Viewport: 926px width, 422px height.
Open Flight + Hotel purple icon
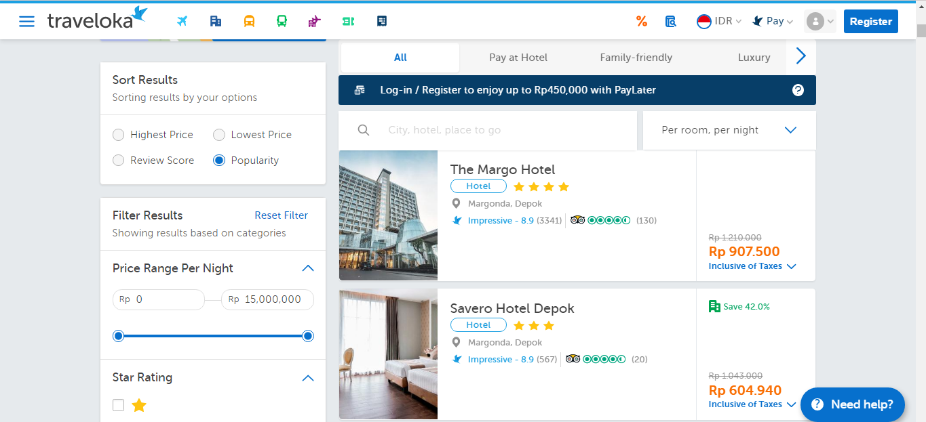click(314, 21)
